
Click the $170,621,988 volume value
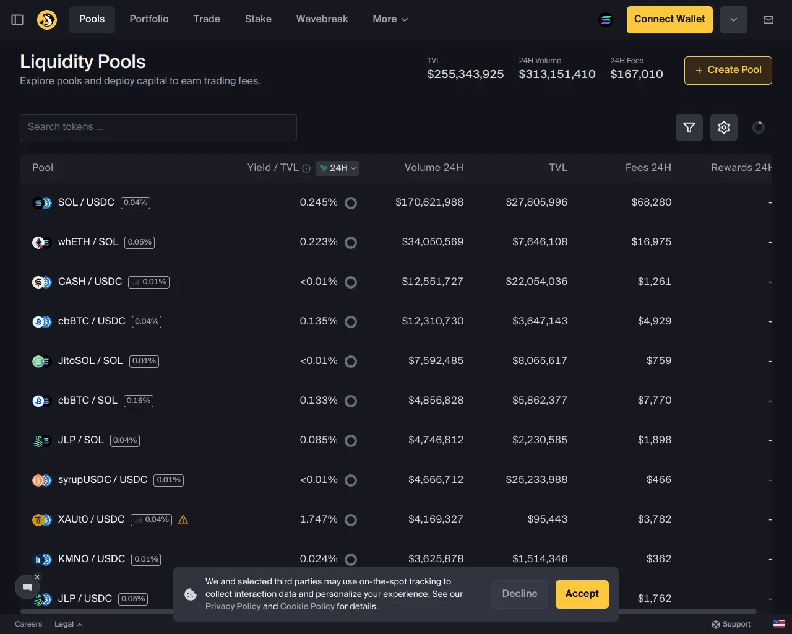[x=429, y=202]
